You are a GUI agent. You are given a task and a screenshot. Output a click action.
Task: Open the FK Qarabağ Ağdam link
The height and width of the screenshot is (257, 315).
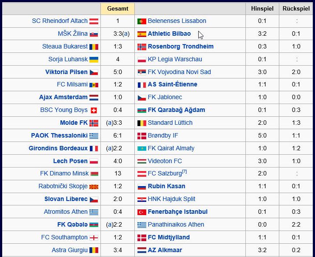(x=176, y=110)
